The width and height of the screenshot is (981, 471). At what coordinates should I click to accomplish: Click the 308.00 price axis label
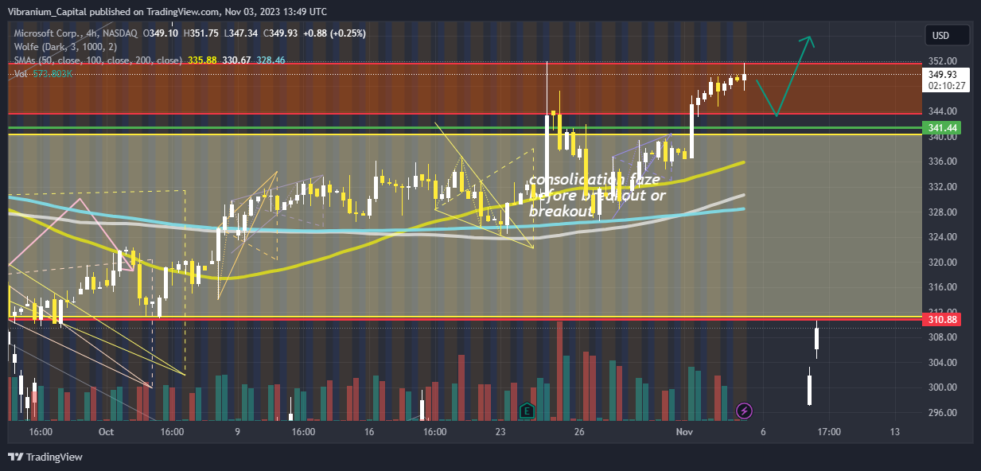(942, 337)
